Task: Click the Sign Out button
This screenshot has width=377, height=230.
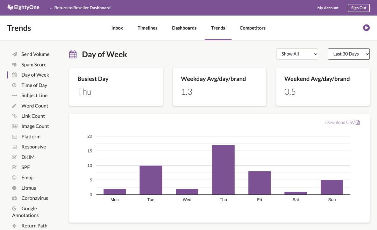Action: [x=359, y=8]
